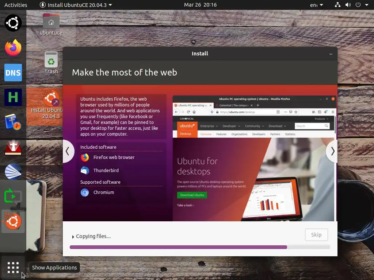Click the clock Mar 26 20:16

click(200, 5)
